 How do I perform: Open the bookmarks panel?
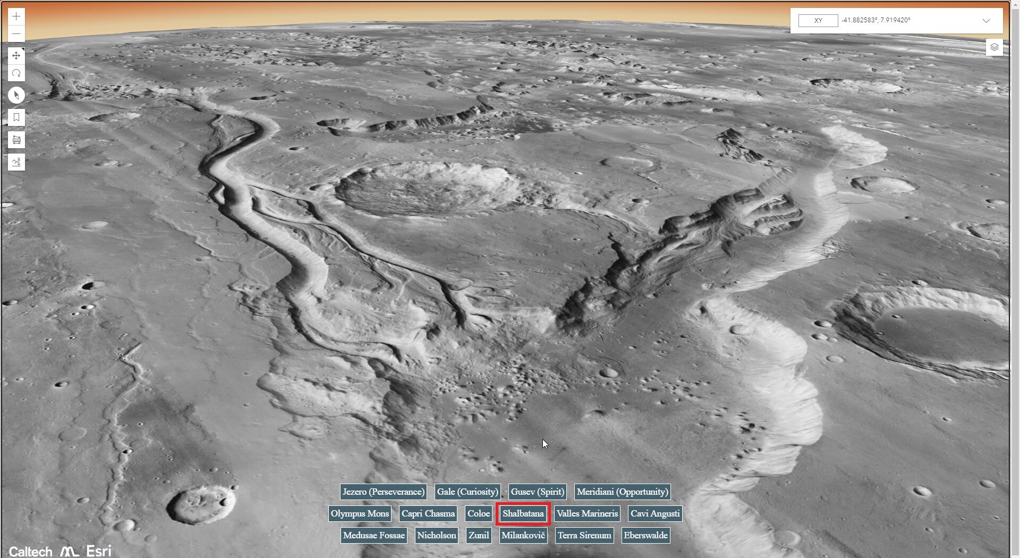(x=16, y=117)
